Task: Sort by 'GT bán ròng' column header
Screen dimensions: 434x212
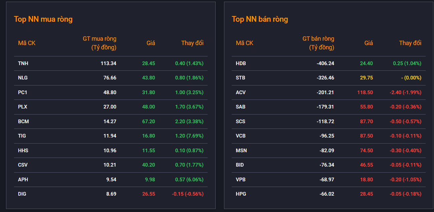Action: point(318,43)
